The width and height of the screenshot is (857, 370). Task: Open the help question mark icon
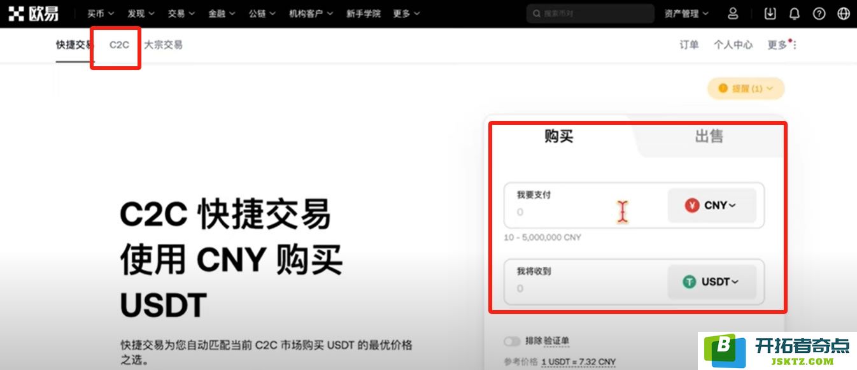[x=819, y=13]
